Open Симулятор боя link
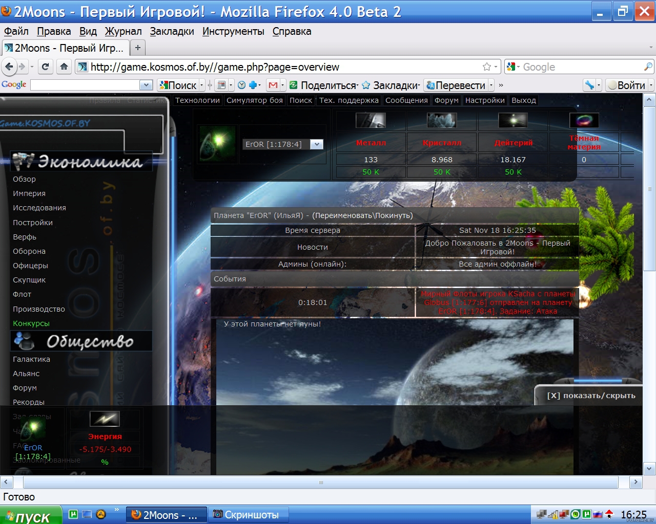This screenshot has height=524, width=656. tap(255, 100)
